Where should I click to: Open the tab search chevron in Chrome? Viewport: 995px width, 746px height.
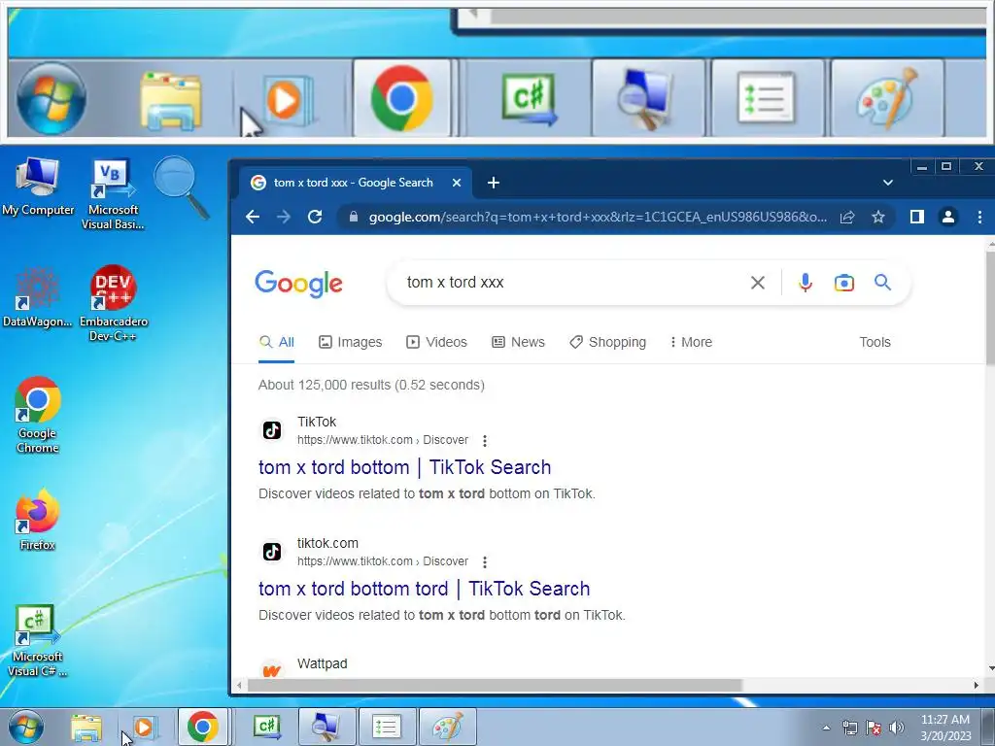tap(888, 183)
